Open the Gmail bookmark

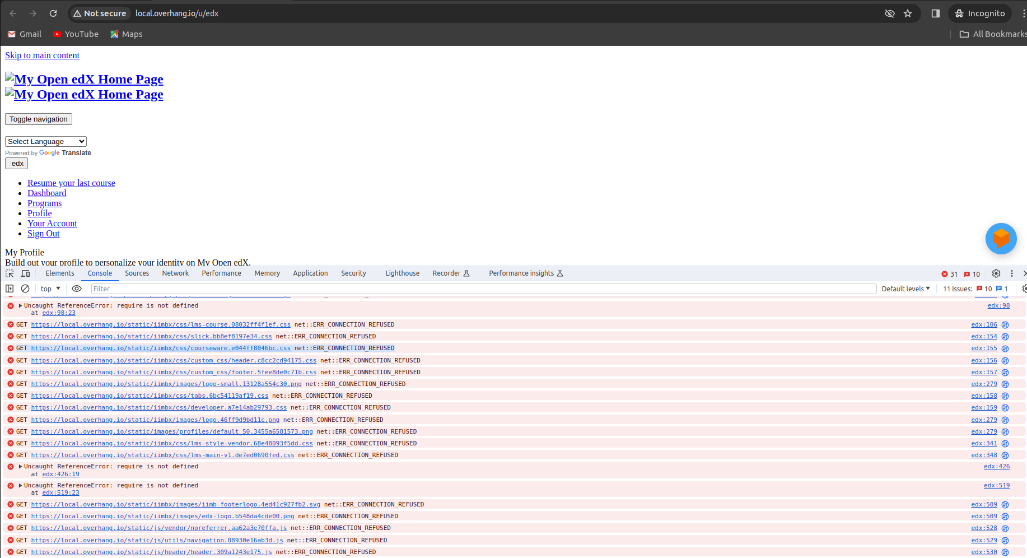25,34
